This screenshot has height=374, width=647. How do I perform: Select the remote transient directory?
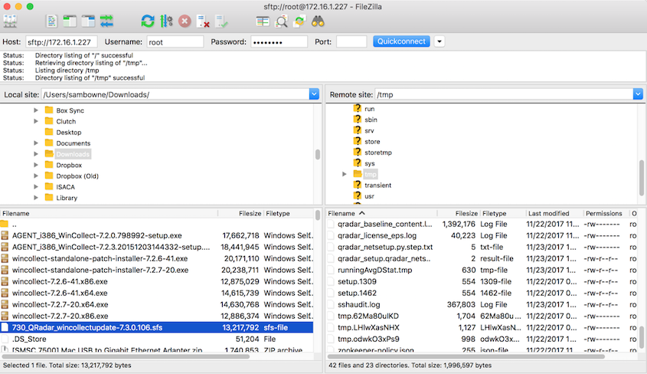click(x=377, y=185)
